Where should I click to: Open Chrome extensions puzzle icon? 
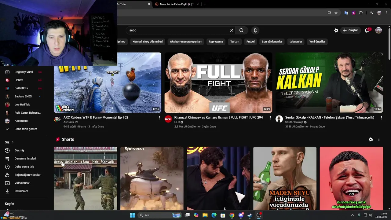[361, 13]
